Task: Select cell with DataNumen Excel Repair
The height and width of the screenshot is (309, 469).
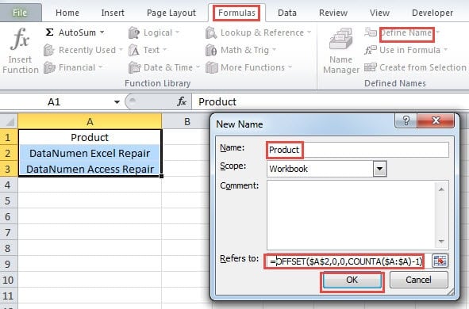Action: (x=90, y=154)
